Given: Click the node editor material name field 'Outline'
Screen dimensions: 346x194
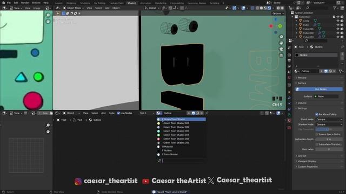Looking at the screenshot, I should point(174,113).
